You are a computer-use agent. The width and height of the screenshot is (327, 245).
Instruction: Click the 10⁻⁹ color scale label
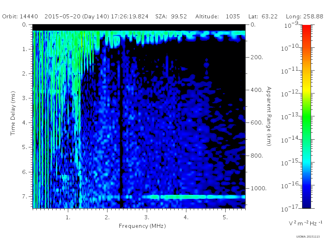click(x=291, y=25)
